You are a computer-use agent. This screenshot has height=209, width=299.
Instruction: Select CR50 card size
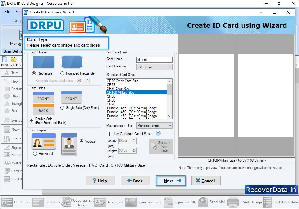[x=137, y=96]
